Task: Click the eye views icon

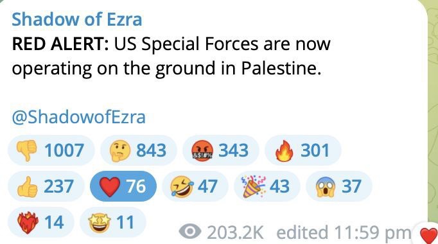Action: pos(190,231)
